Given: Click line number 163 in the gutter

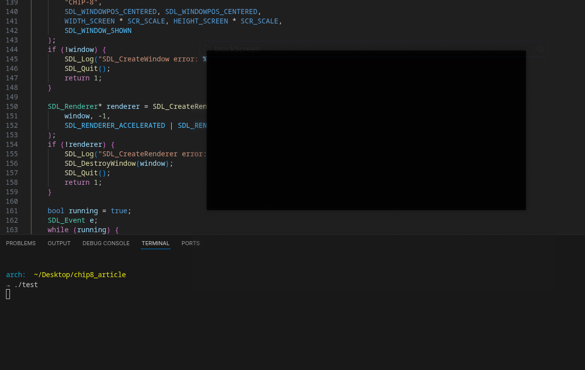Looking at the screenshot, I should click(11, 230).
